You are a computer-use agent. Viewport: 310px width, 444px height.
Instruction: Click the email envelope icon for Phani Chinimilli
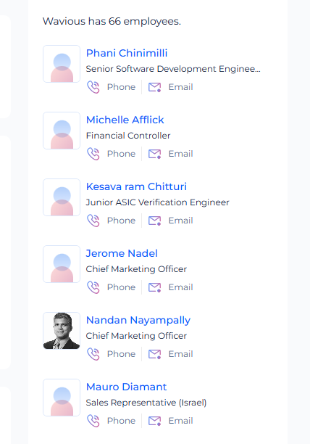tap(154, 87)
